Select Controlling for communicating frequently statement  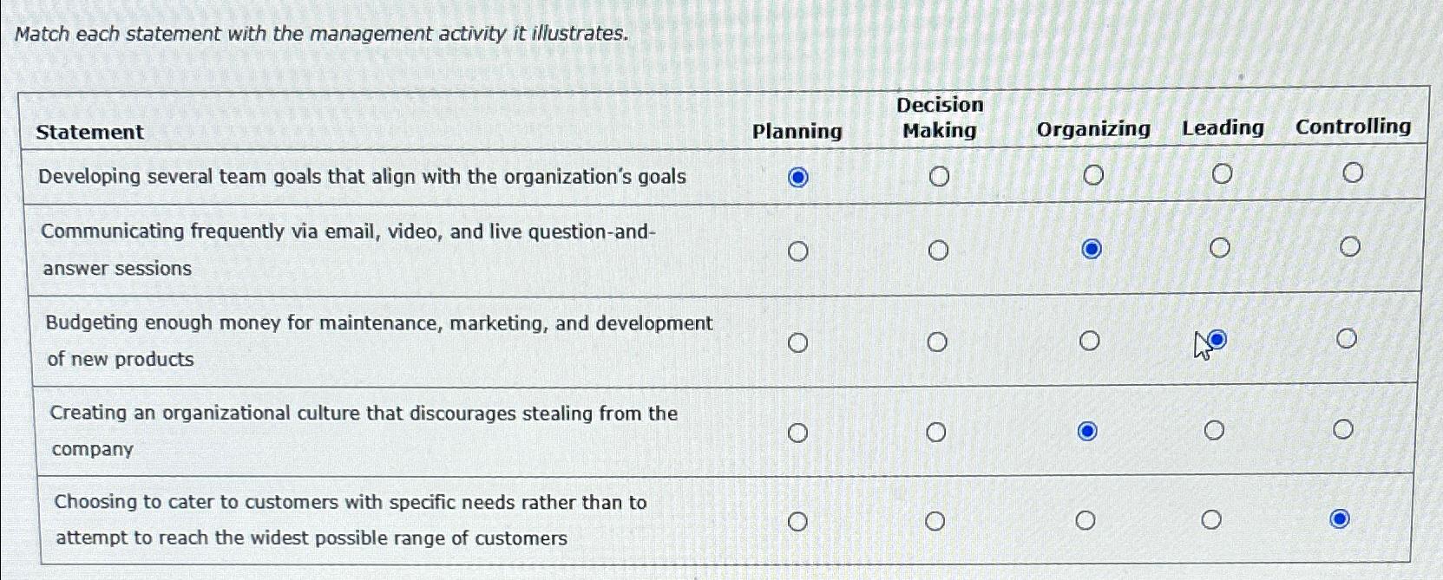[1348, 246]
